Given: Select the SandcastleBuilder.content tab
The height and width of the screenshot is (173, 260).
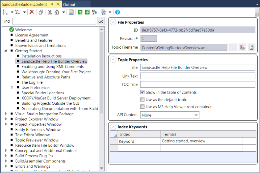Looking at the screenshot, I should (24, 4).
